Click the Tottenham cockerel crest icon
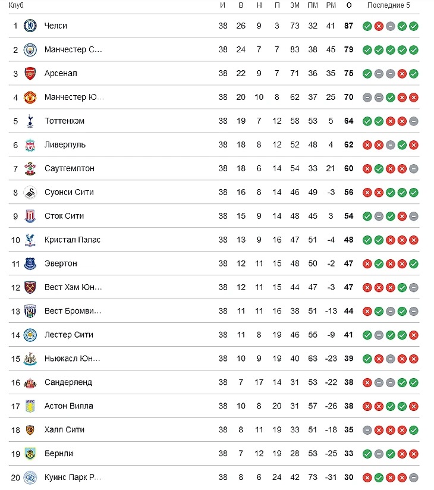Image resolution: width=434 pixels, height=490 pixels. (30, 121)
